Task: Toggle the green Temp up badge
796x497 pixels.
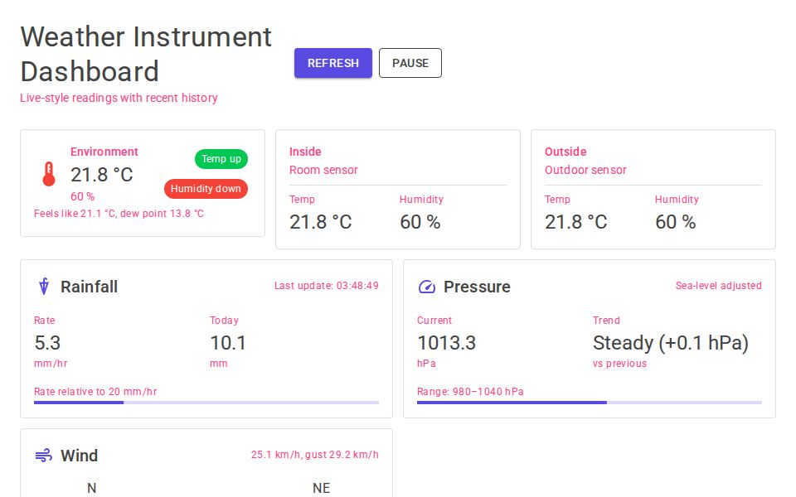Action: click(221, 159)
